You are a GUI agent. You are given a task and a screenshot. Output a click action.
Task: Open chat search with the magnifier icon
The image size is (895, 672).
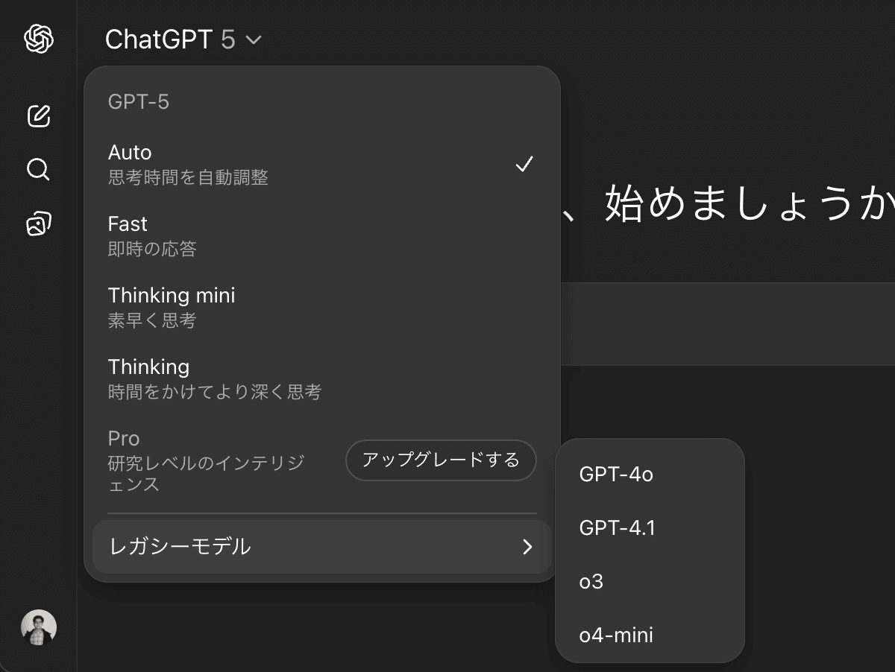tap(39, 170)
